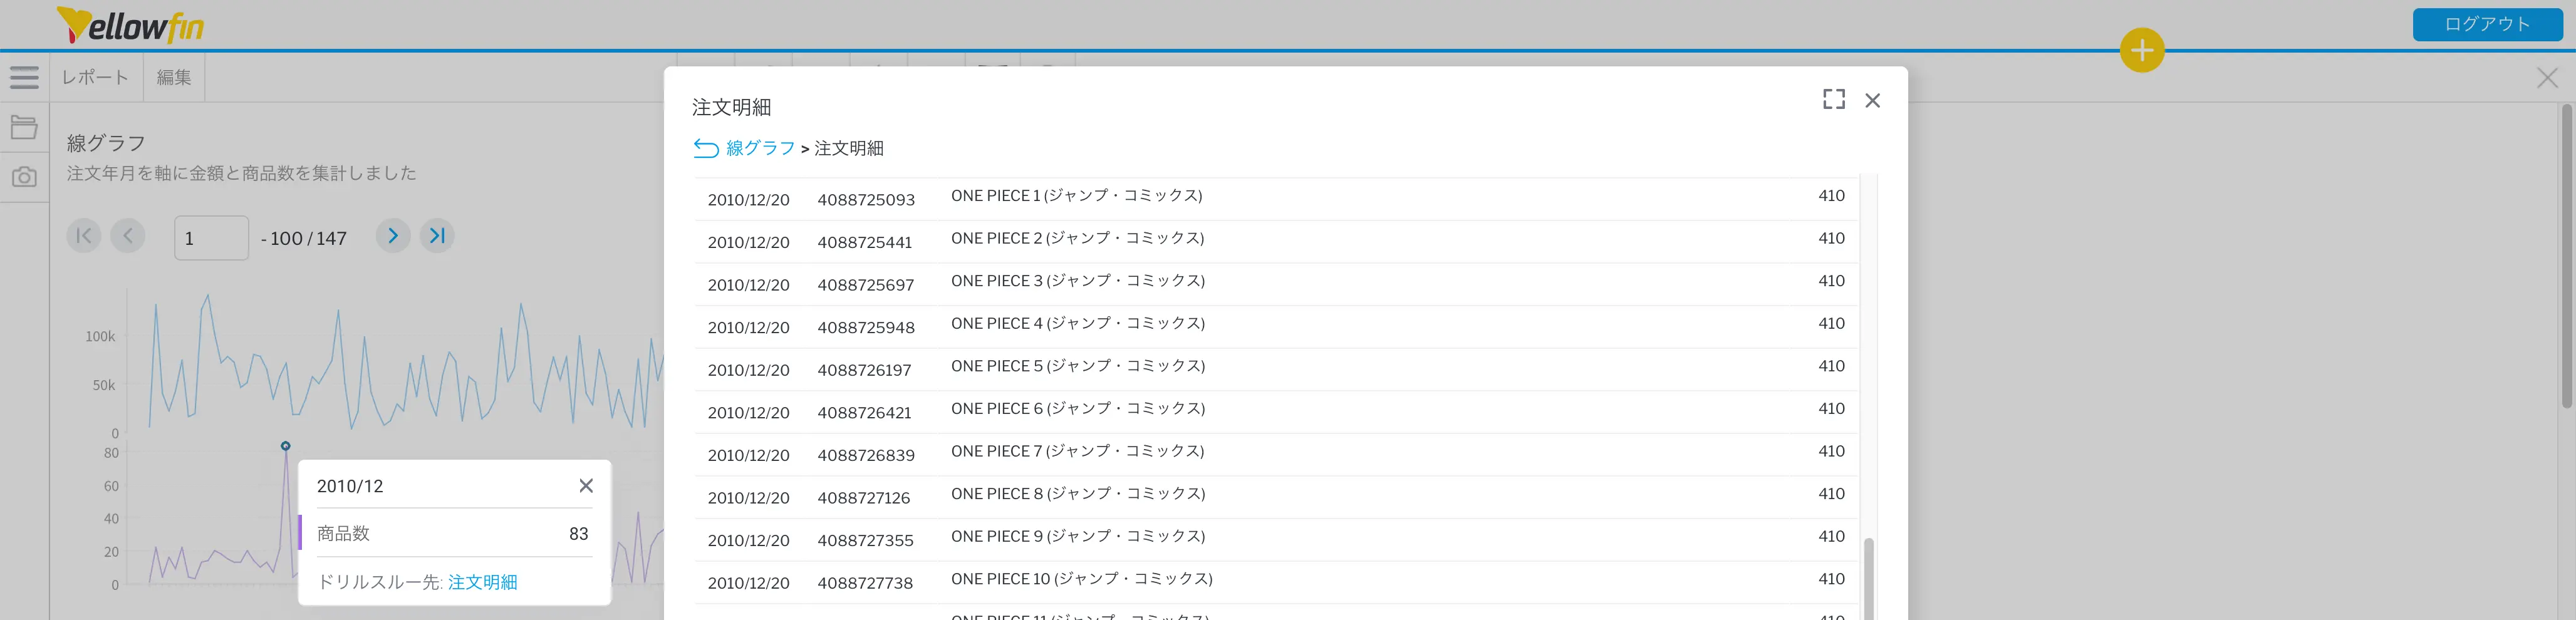Close the 2010/12 tooltip popup
This screenshot has height=620, width=2576.
586,486
